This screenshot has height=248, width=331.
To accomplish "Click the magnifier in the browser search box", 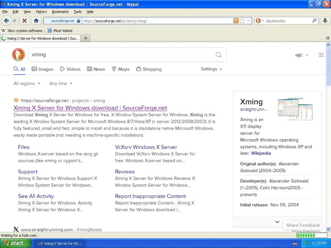I will (314, 20).
